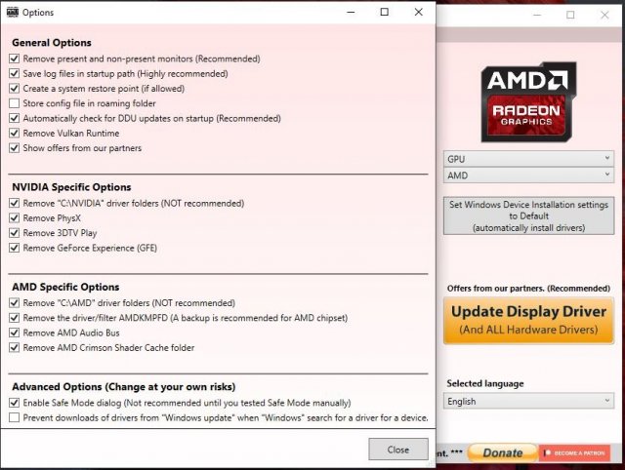Toggle Remove GeForce Experience (GFE) checkbox
The height and width of the screenshot is (470, 625).
[x=14, y=248]
